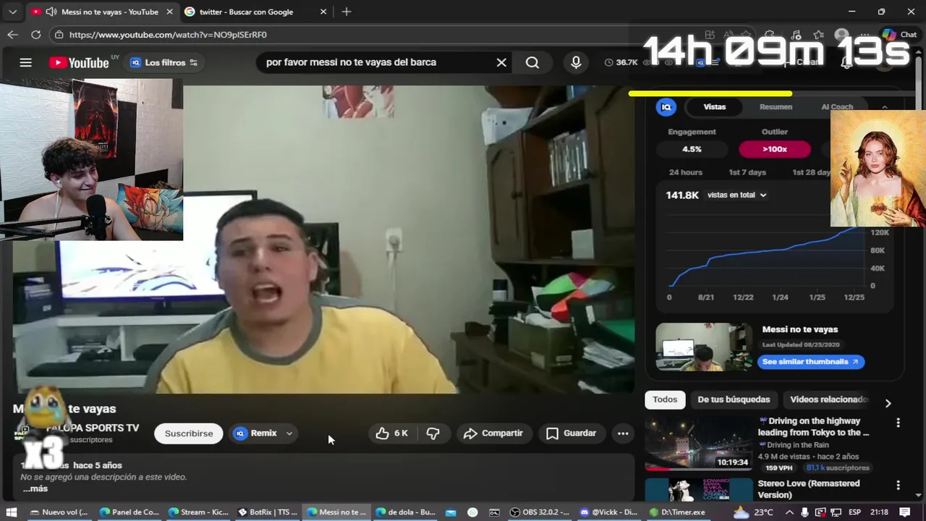This screenshot has width=926, height=521.
Task: Open OBS 32.0.2 from the taskbar
Action: (540, 512)
